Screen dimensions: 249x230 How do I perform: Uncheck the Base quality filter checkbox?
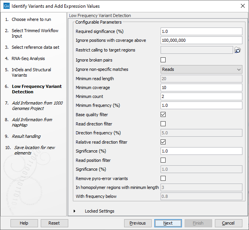pyautogui.click(x=163, y=115)
